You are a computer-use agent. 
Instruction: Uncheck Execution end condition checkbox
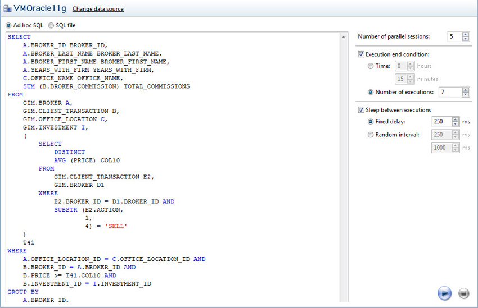coord(361,54)
